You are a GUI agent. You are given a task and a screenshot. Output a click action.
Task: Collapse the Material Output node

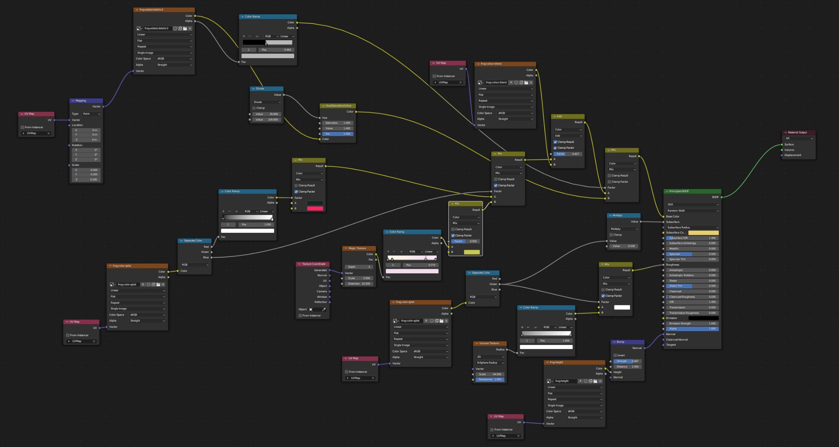pos(785,132)
